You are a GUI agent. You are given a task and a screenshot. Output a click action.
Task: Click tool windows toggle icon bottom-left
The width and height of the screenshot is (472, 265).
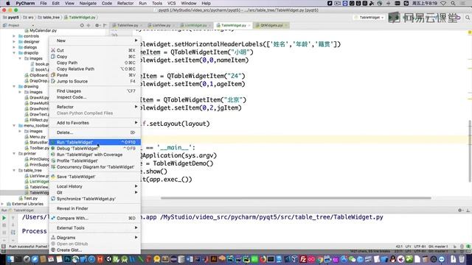pos(3,247)
